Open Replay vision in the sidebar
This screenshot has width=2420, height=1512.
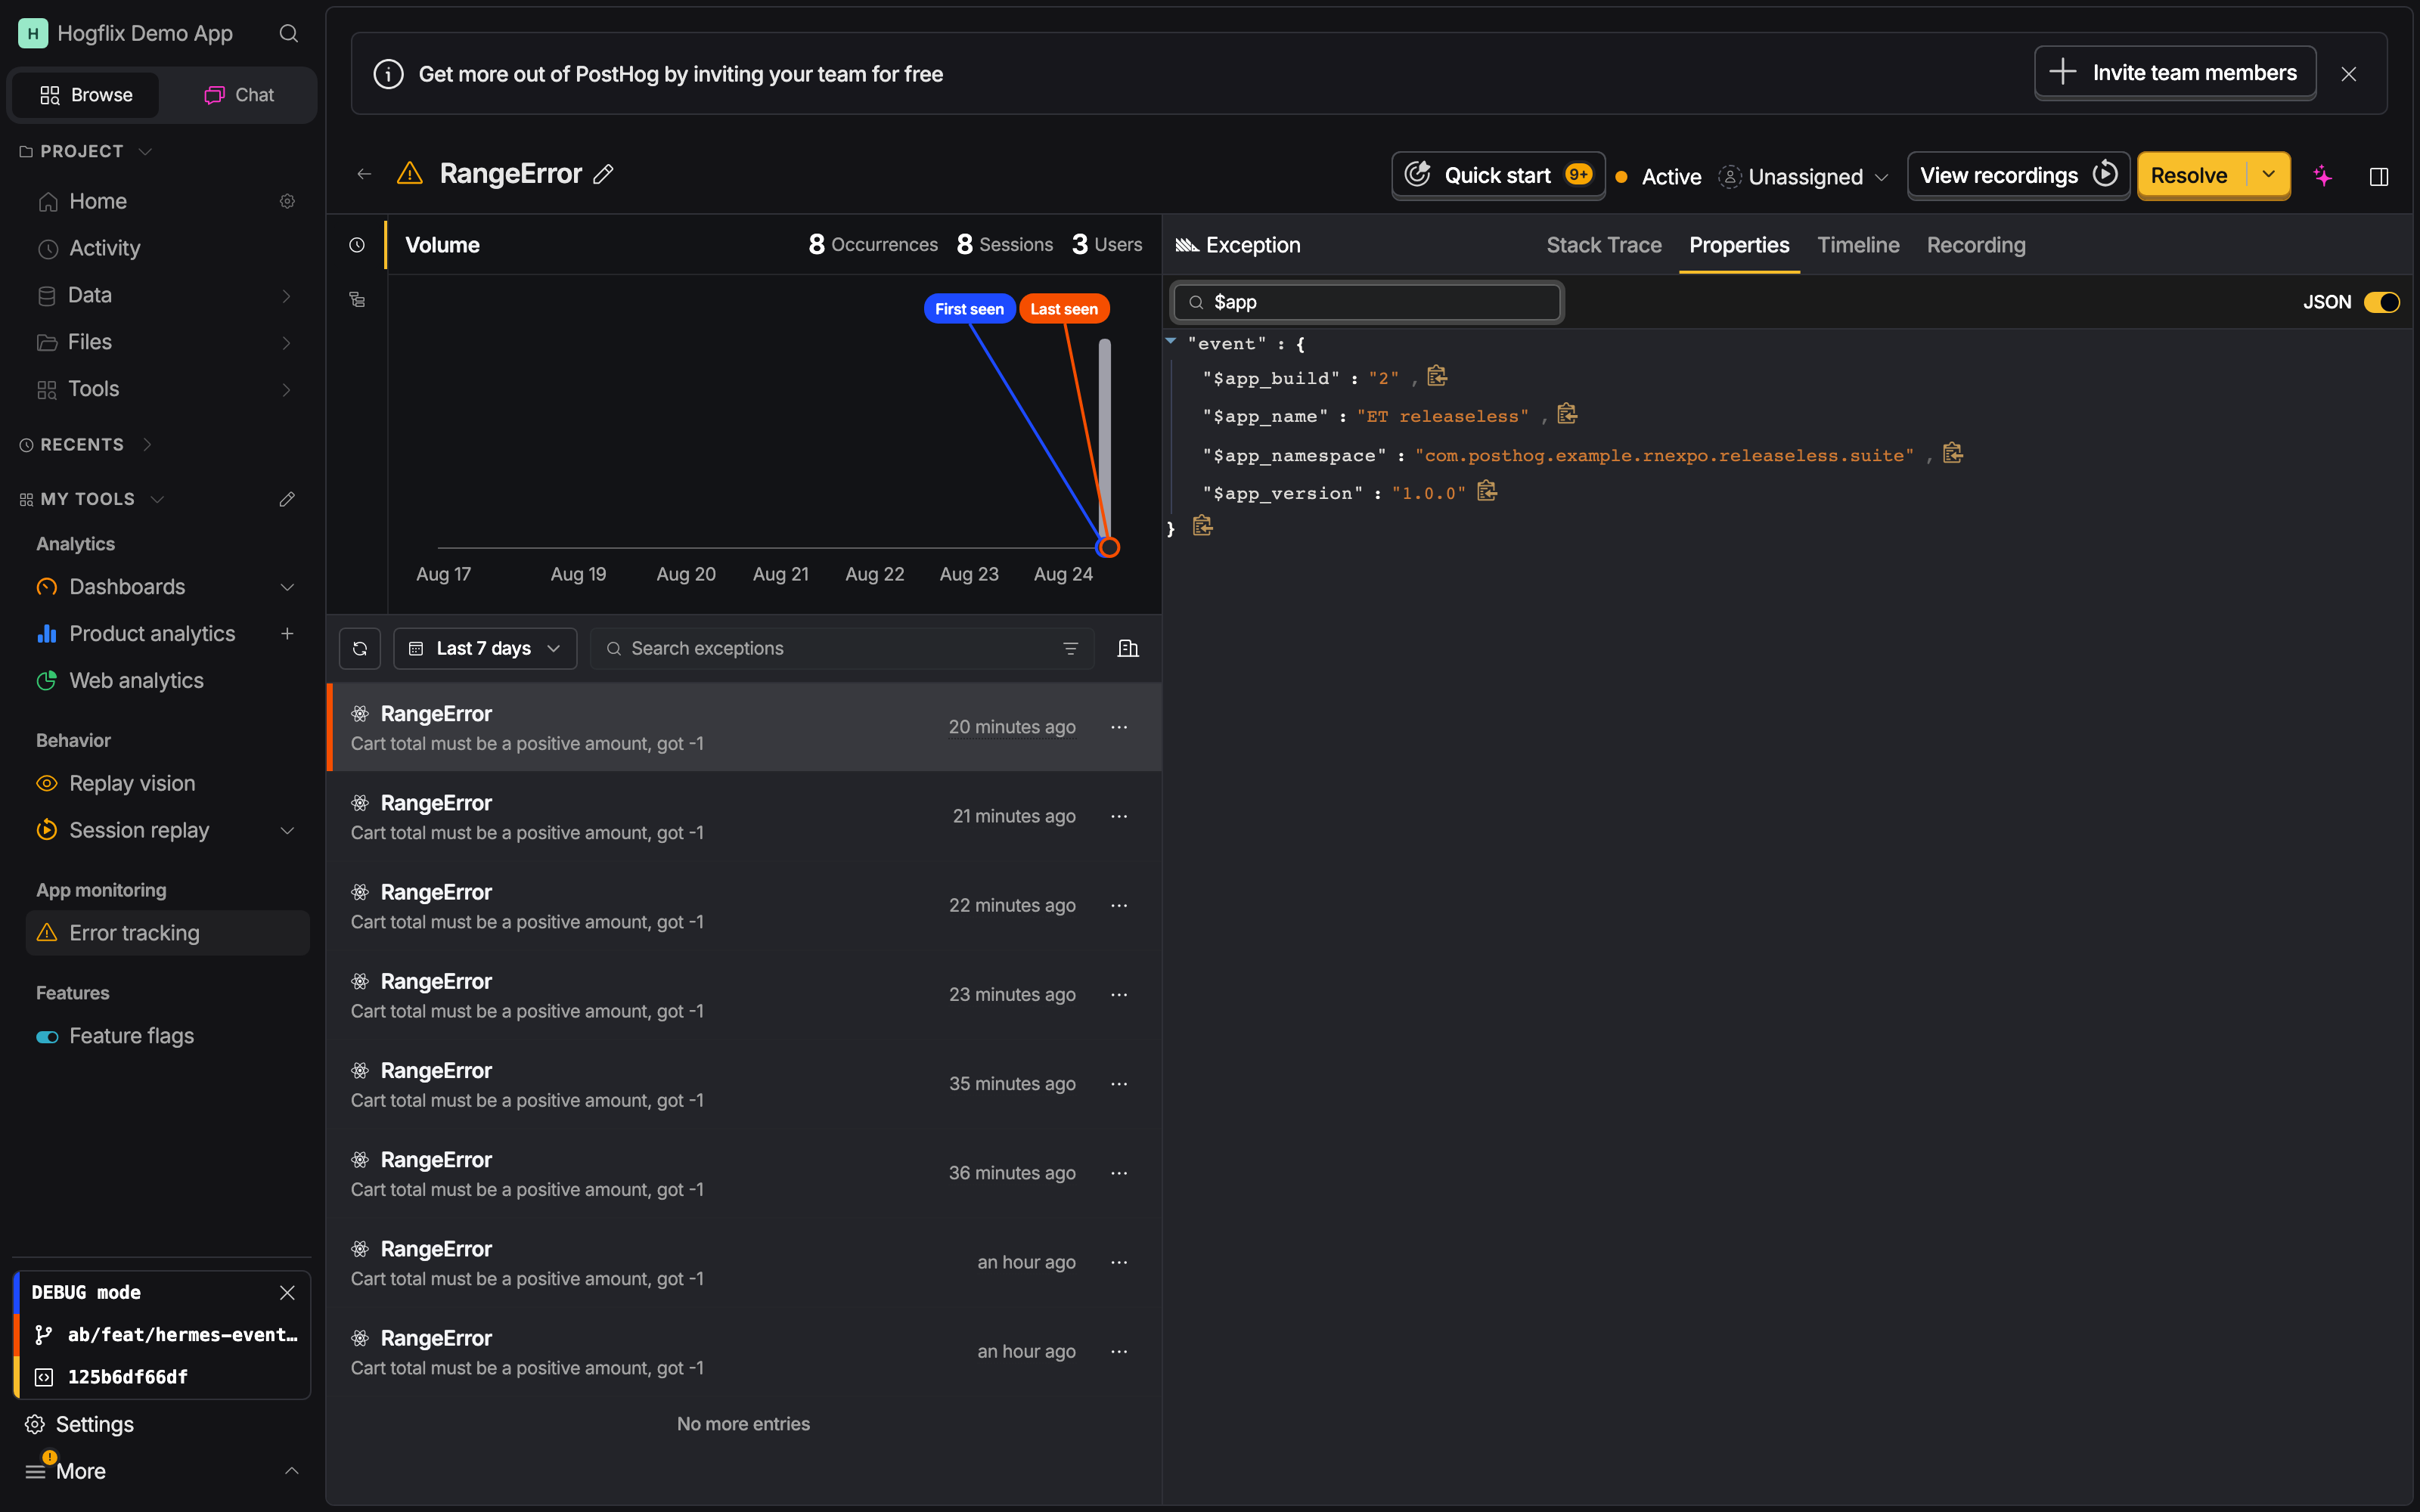(x=168, y=783)
